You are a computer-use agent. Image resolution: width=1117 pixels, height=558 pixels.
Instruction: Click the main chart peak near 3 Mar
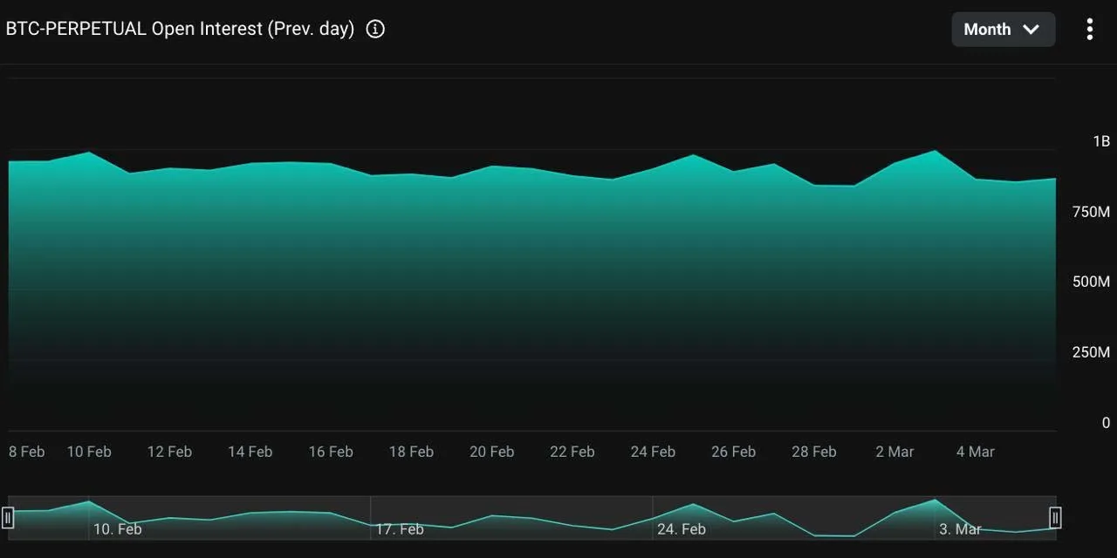tap(935, 151)
